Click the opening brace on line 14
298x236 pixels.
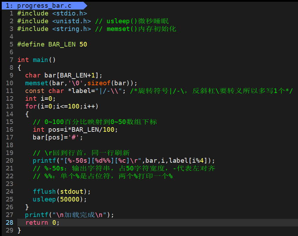[x=27, y=114]
